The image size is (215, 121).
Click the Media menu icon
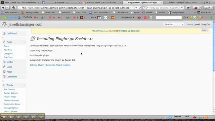(x=4, y=62)
